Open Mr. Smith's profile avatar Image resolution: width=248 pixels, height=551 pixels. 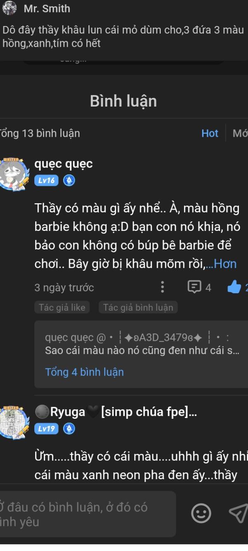point(9,8)
